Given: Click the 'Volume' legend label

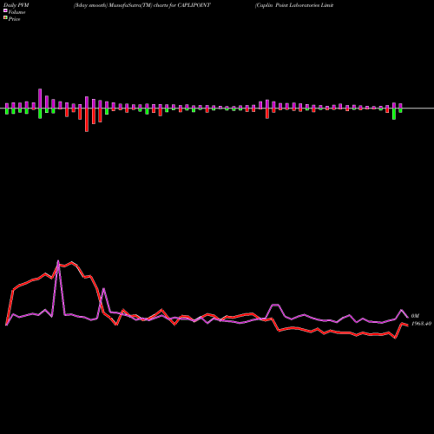Looking at the screenshot, I should [x=16, y=12].
